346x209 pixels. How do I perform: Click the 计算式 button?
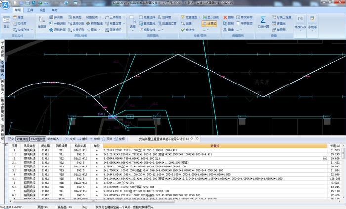212,23
